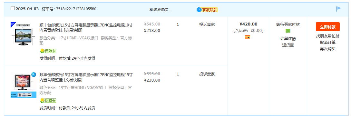
Task: Click 投诉卖家 for the second item
Action: click(207, 74)
